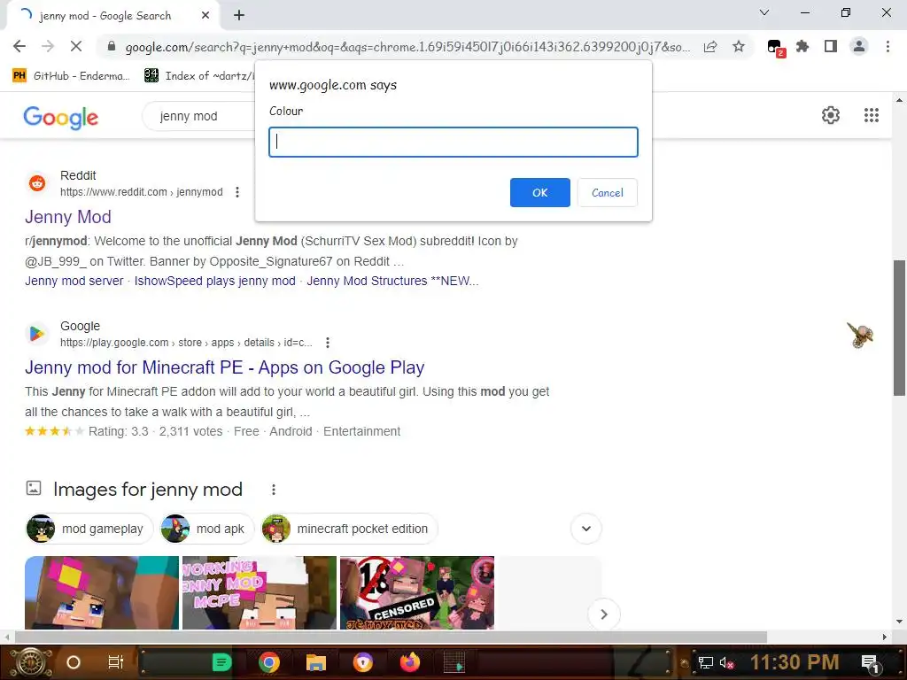Click the horizontal scrollbar thumb
Viewport: 907px width, 680px height.
(x=391, y=637)
